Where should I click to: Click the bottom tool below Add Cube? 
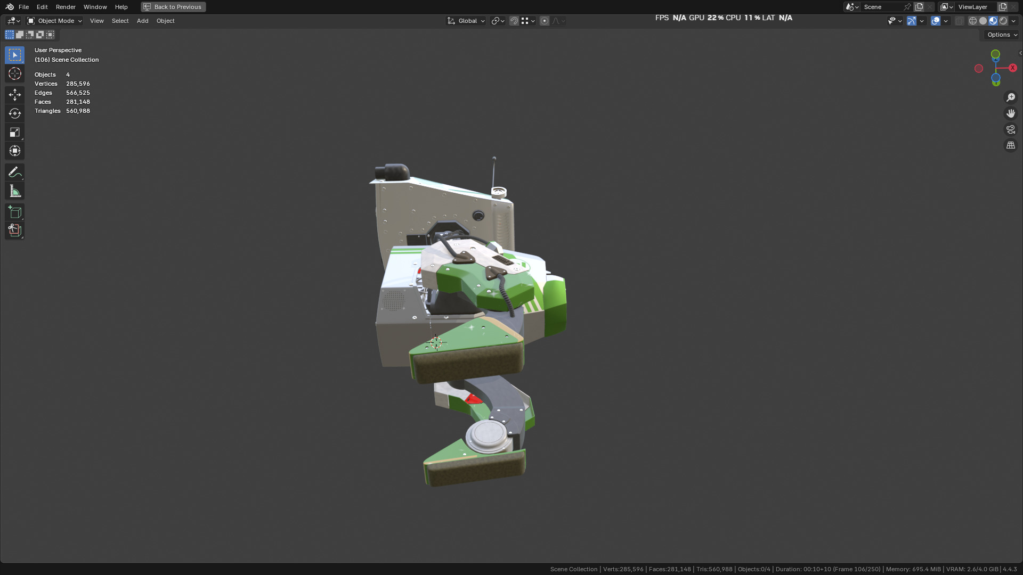tap(14, 231)
